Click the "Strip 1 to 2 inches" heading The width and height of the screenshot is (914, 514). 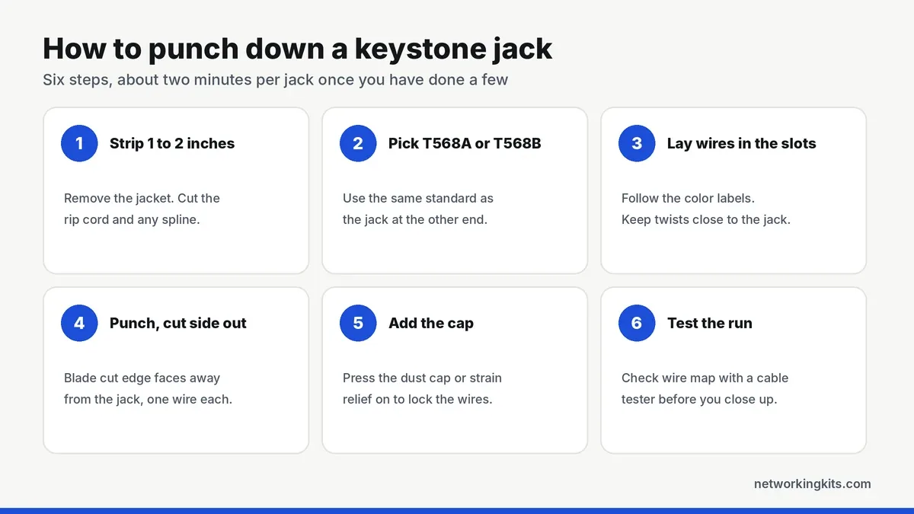pyautogui.click(x=172, y=143)
